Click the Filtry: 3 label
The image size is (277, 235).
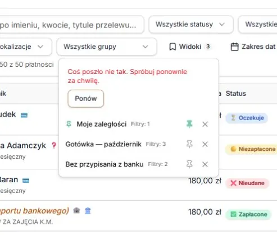156,144
